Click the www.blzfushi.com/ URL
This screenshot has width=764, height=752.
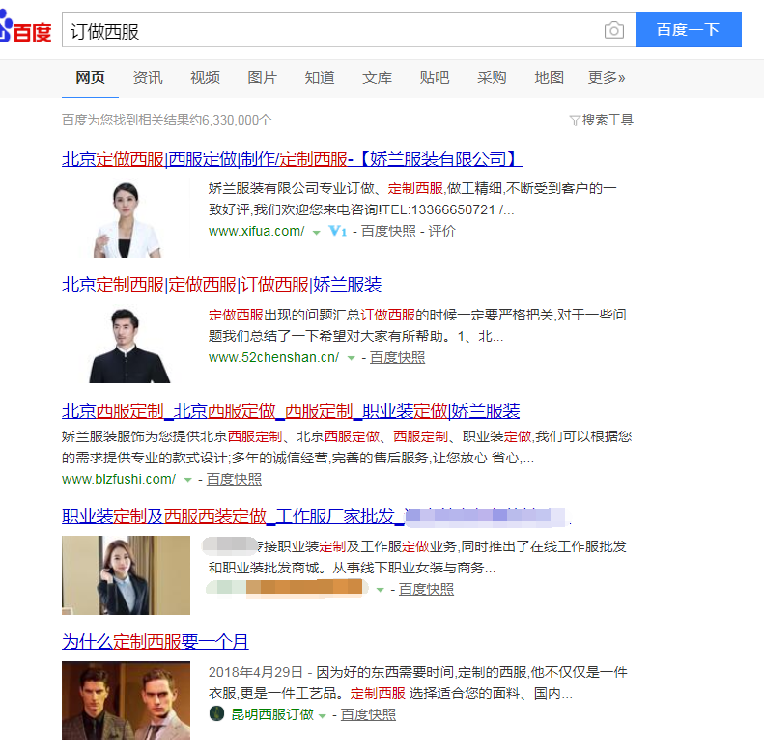[x=119, y=479]
